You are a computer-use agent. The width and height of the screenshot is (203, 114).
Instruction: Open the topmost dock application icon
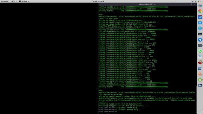tap(200, 6)
